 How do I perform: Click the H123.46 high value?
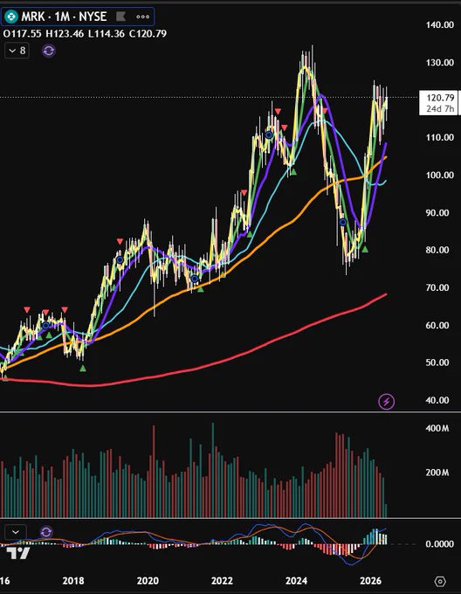tap(65, 34)
